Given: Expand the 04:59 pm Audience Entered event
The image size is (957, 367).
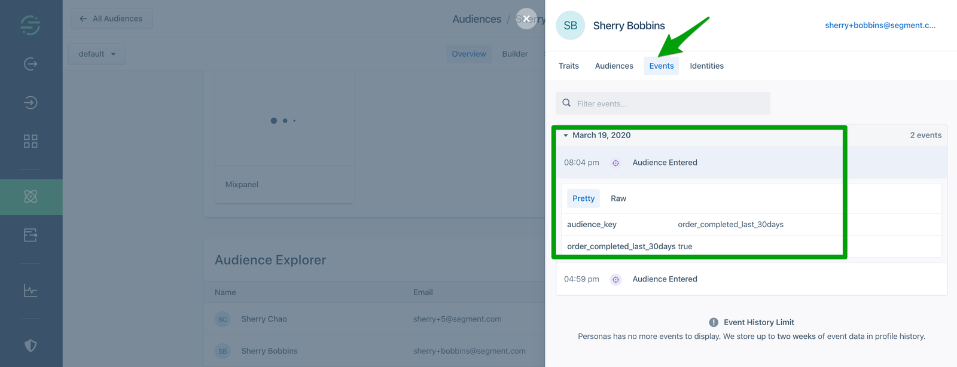Looking at the screenshot, I should [665, 279].
